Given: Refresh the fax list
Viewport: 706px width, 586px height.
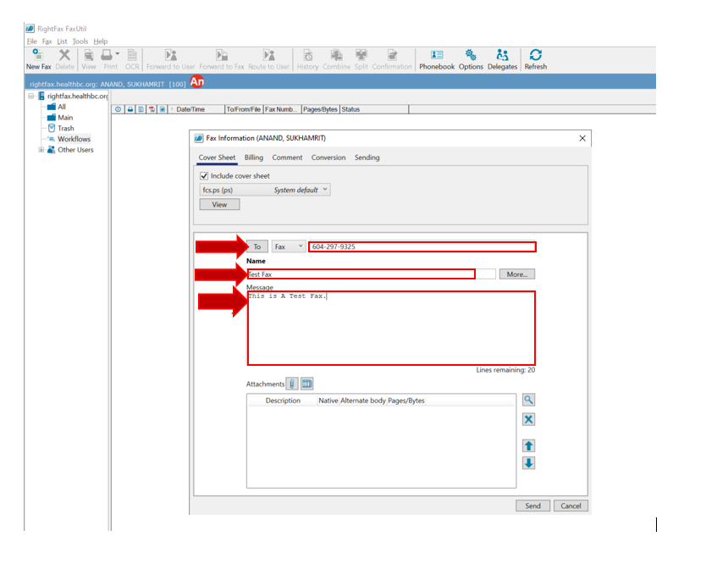Looking at the screenshot, I should pos(535,59).
